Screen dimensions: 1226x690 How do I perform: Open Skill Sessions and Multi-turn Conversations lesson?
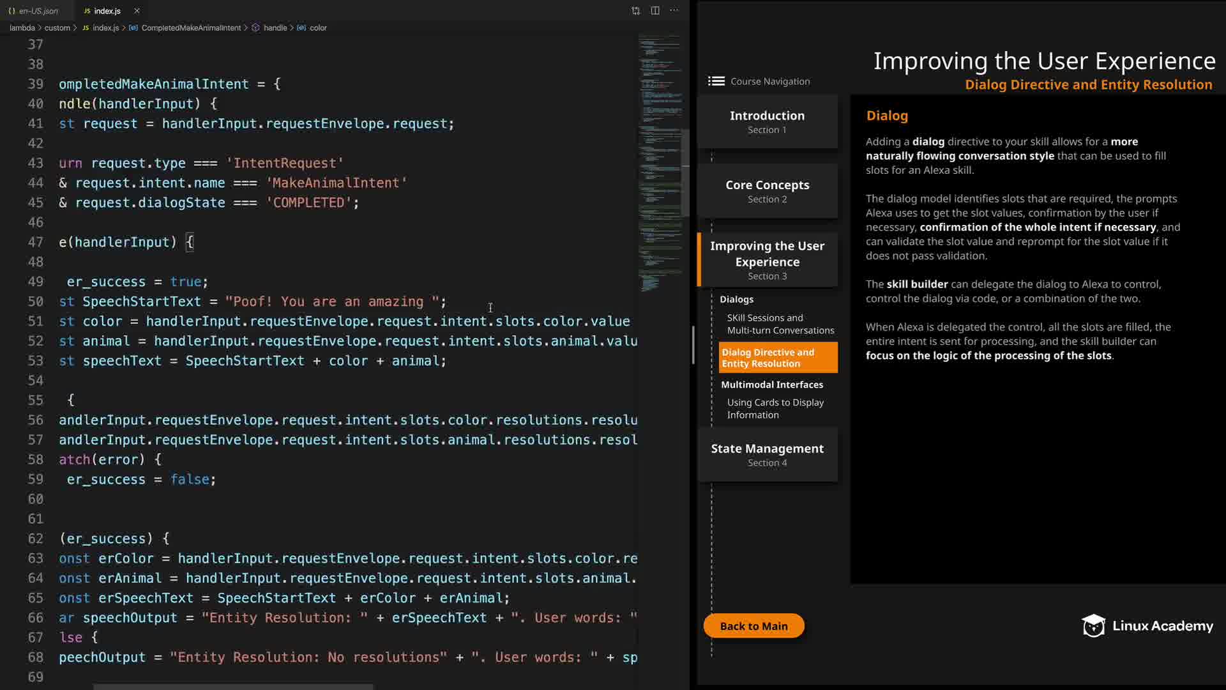coord(780,324)
